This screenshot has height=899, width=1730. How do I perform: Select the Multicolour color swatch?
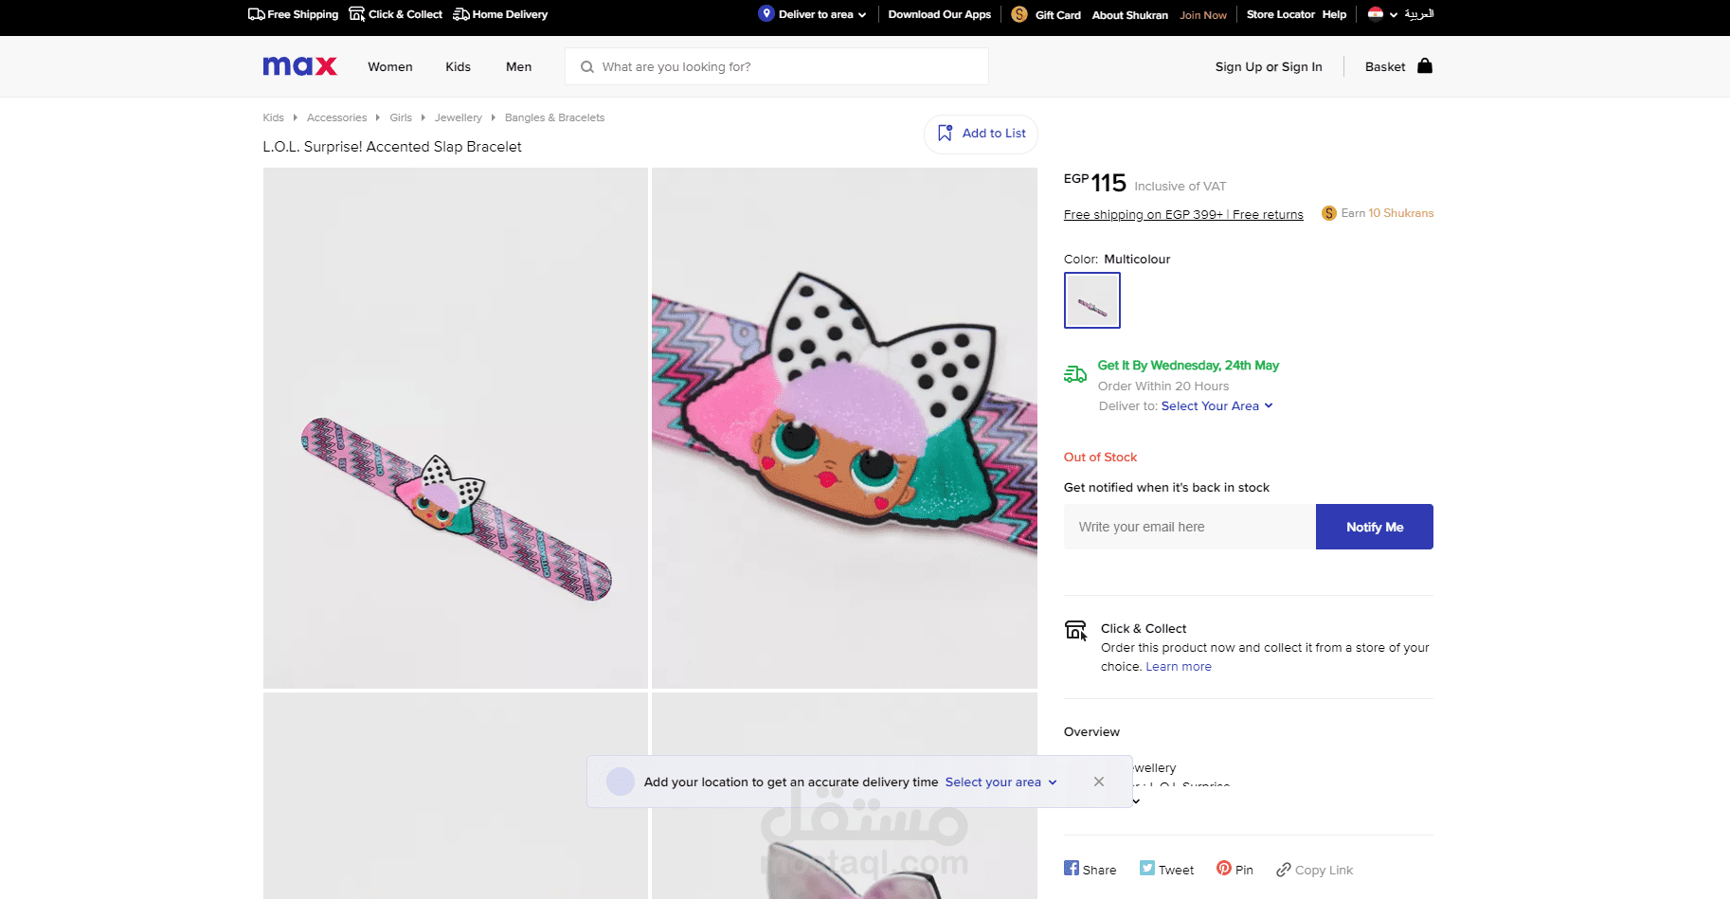tap(1092, 300)
